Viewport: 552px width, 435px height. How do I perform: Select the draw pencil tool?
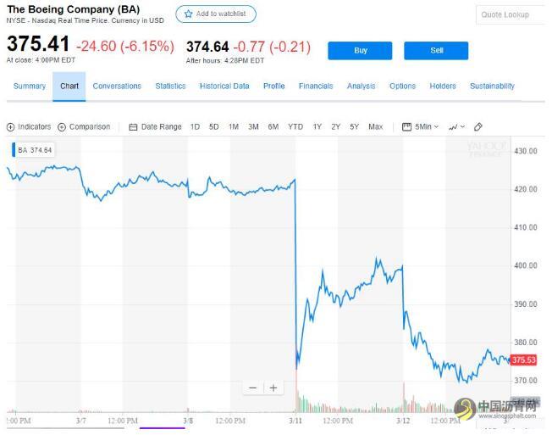[478, 127]
